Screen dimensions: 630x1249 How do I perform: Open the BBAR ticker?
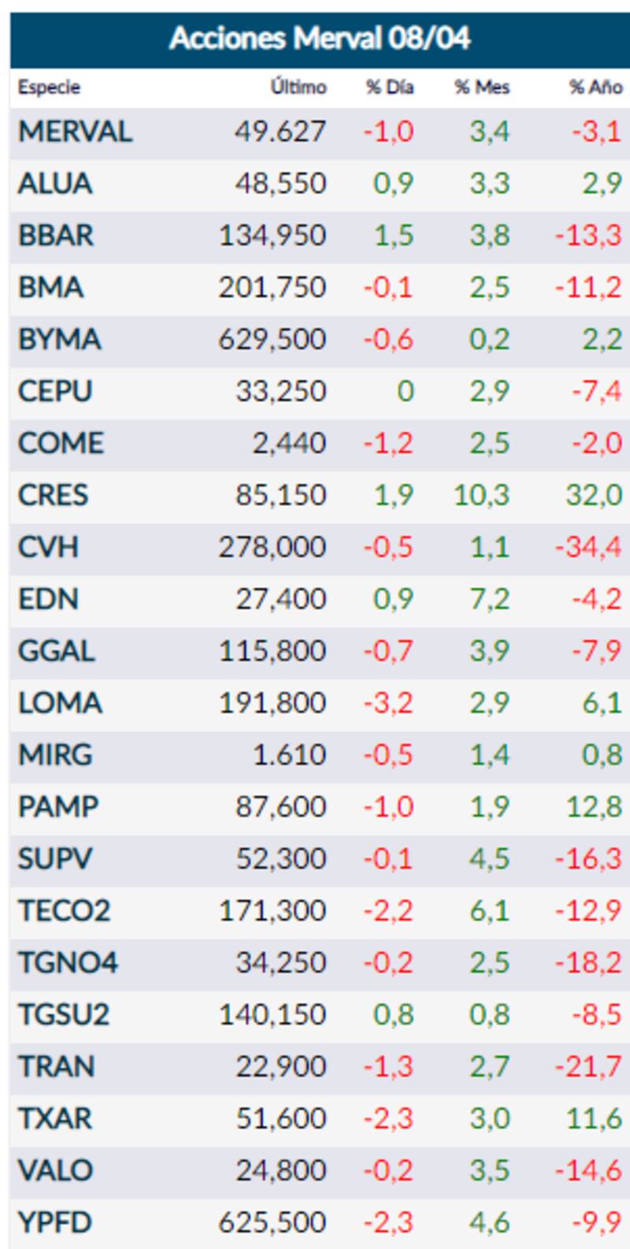56,235
